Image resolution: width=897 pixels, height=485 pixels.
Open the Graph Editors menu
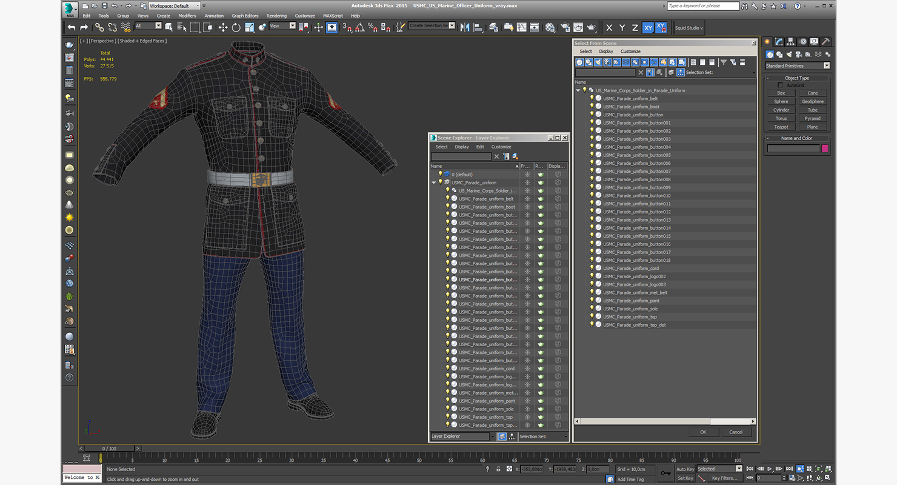(x=245, y=16)
